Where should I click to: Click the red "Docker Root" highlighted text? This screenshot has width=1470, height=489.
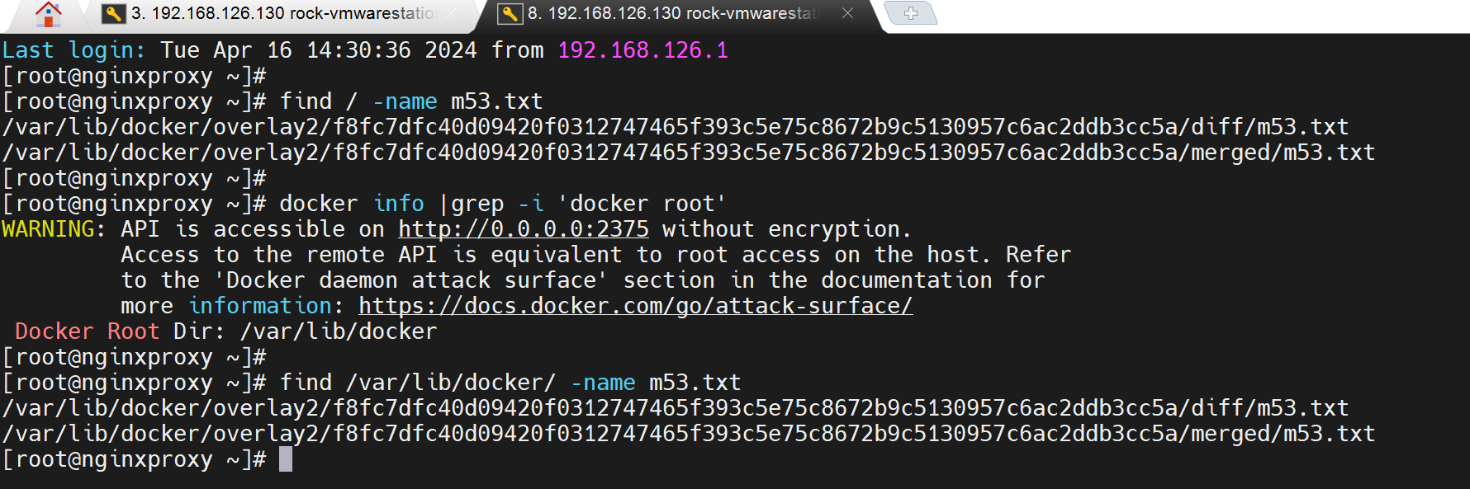pyautogui.click(x=87, y=331)
